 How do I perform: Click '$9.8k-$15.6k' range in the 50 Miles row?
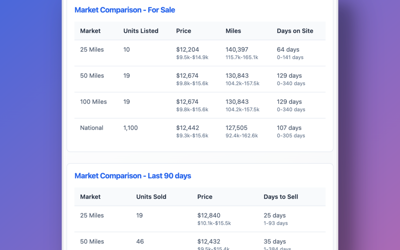click(x=192, y=83)
